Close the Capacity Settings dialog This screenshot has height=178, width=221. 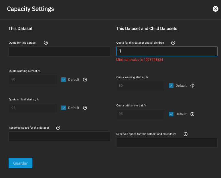[x=215, y=9]
